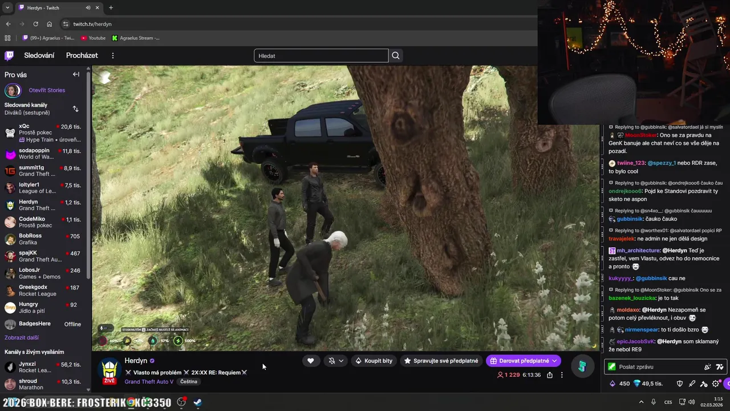Image resolution: width=730 pixels, height=411 pixels.
Task: Click the Darovat předplatné button
Action: click(x=524, y=361)
